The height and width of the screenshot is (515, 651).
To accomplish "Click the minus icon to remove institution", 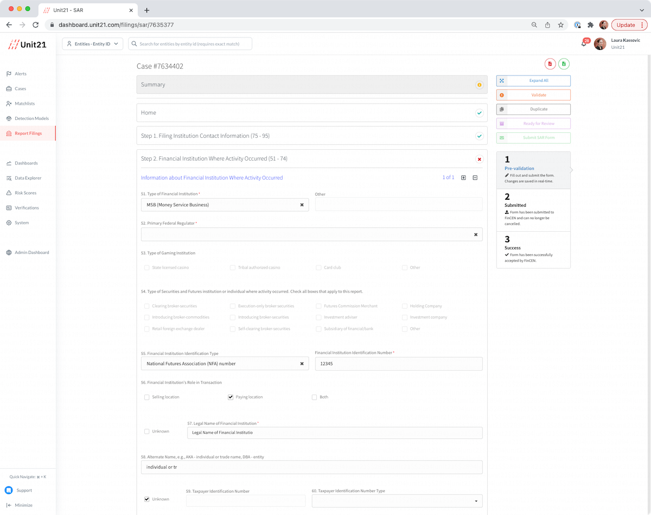I will tap(475, 177).
